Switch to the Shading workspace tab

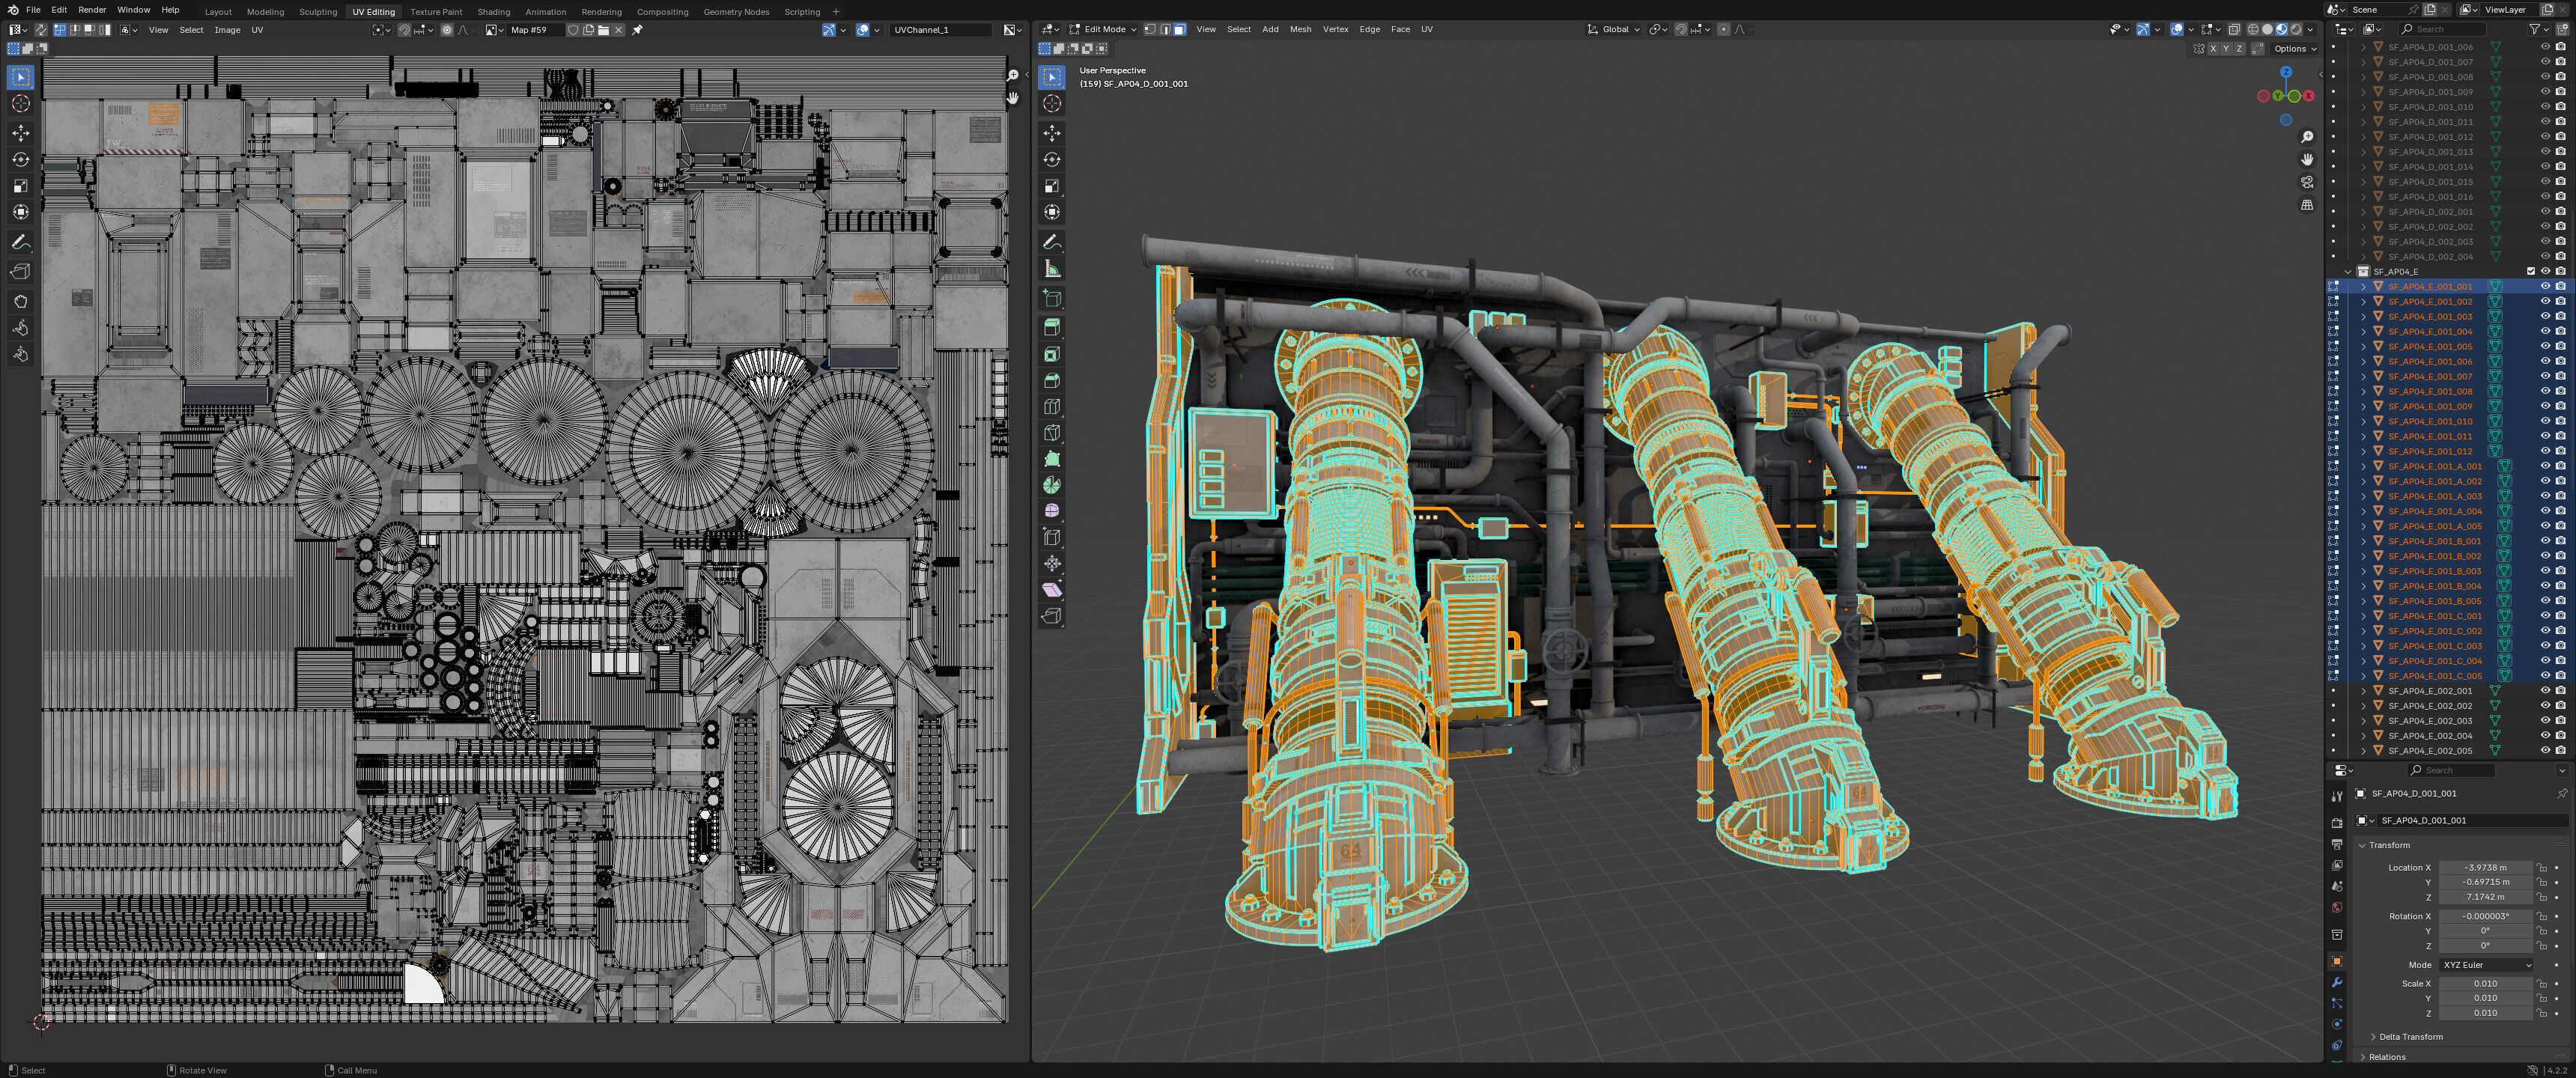pos(493,12)
